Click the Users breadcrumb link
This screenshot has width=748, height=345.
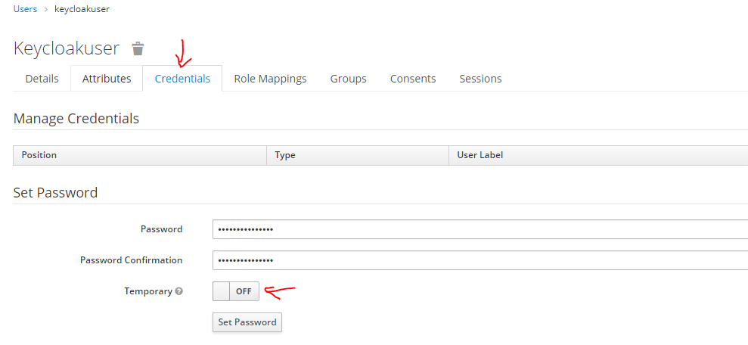pyautogui.click(x=25, y=9)
